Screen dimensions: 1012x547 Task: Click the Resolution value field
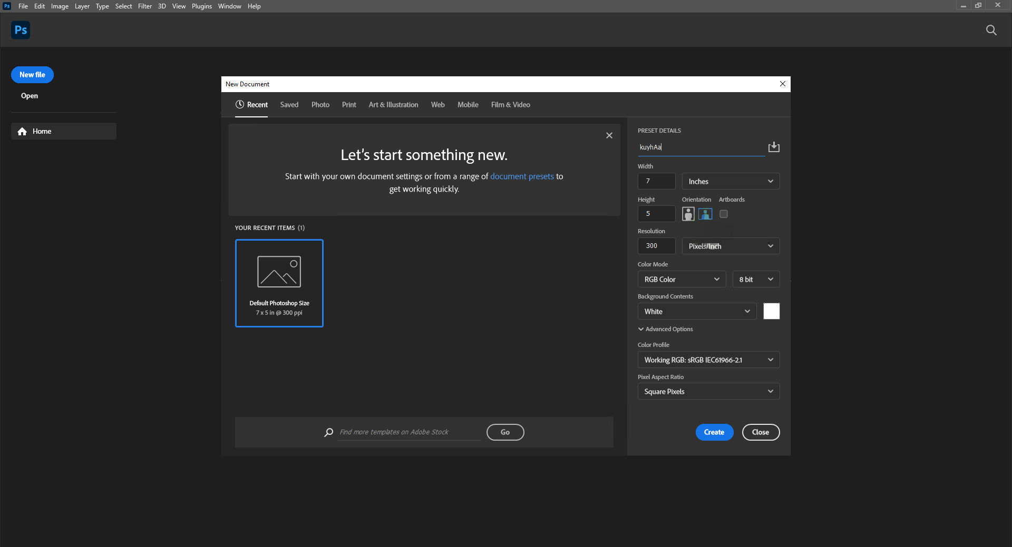(x=656, y=246)
